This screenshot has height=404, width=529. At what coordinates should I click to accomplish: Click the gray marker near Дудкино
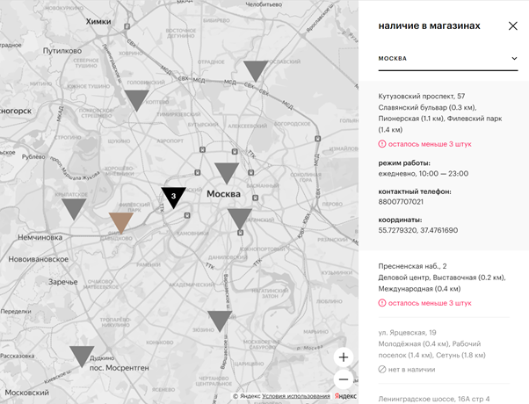(x=82, y=355)
